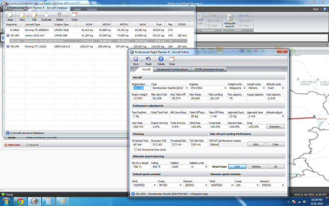Click TOPCAT Clear button
The height and width of the screenshot is (206, 329).
pyautogui.click(x=276, y=145)
